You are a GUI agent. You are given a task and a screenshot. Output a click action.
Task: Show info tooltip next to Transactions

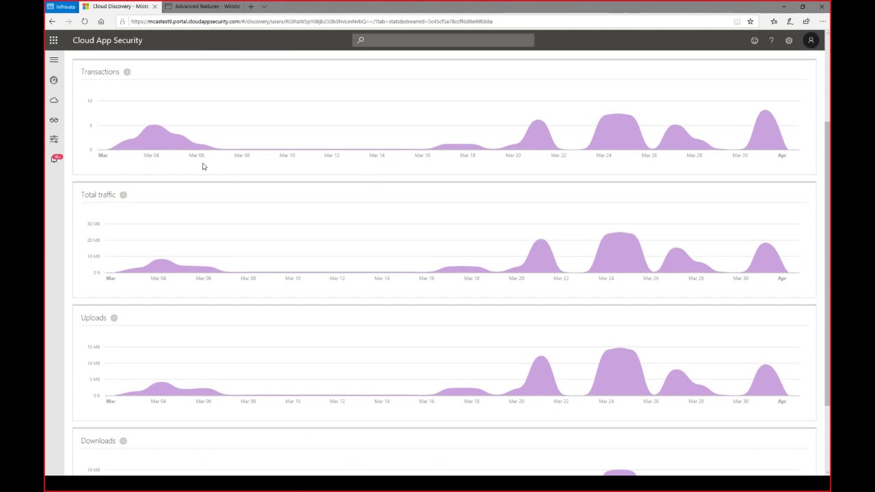point(127,72)
